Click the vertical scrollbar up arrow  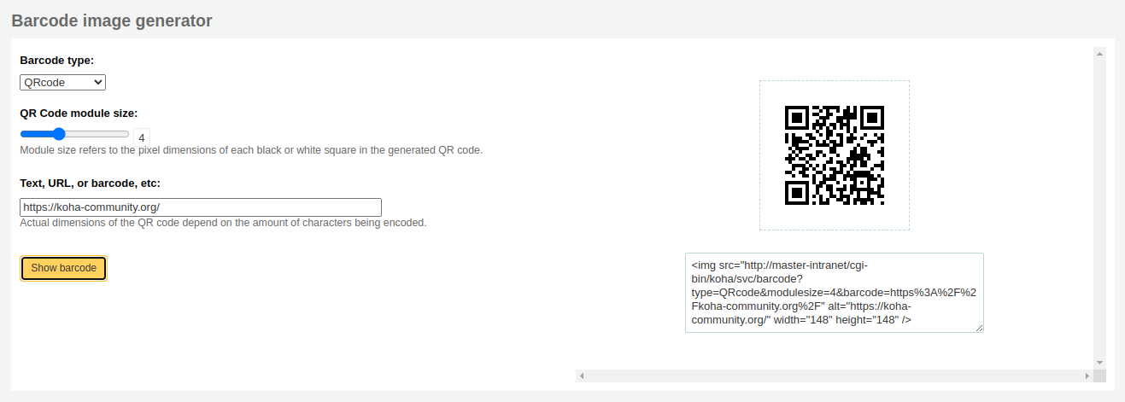coord(1099,54)
